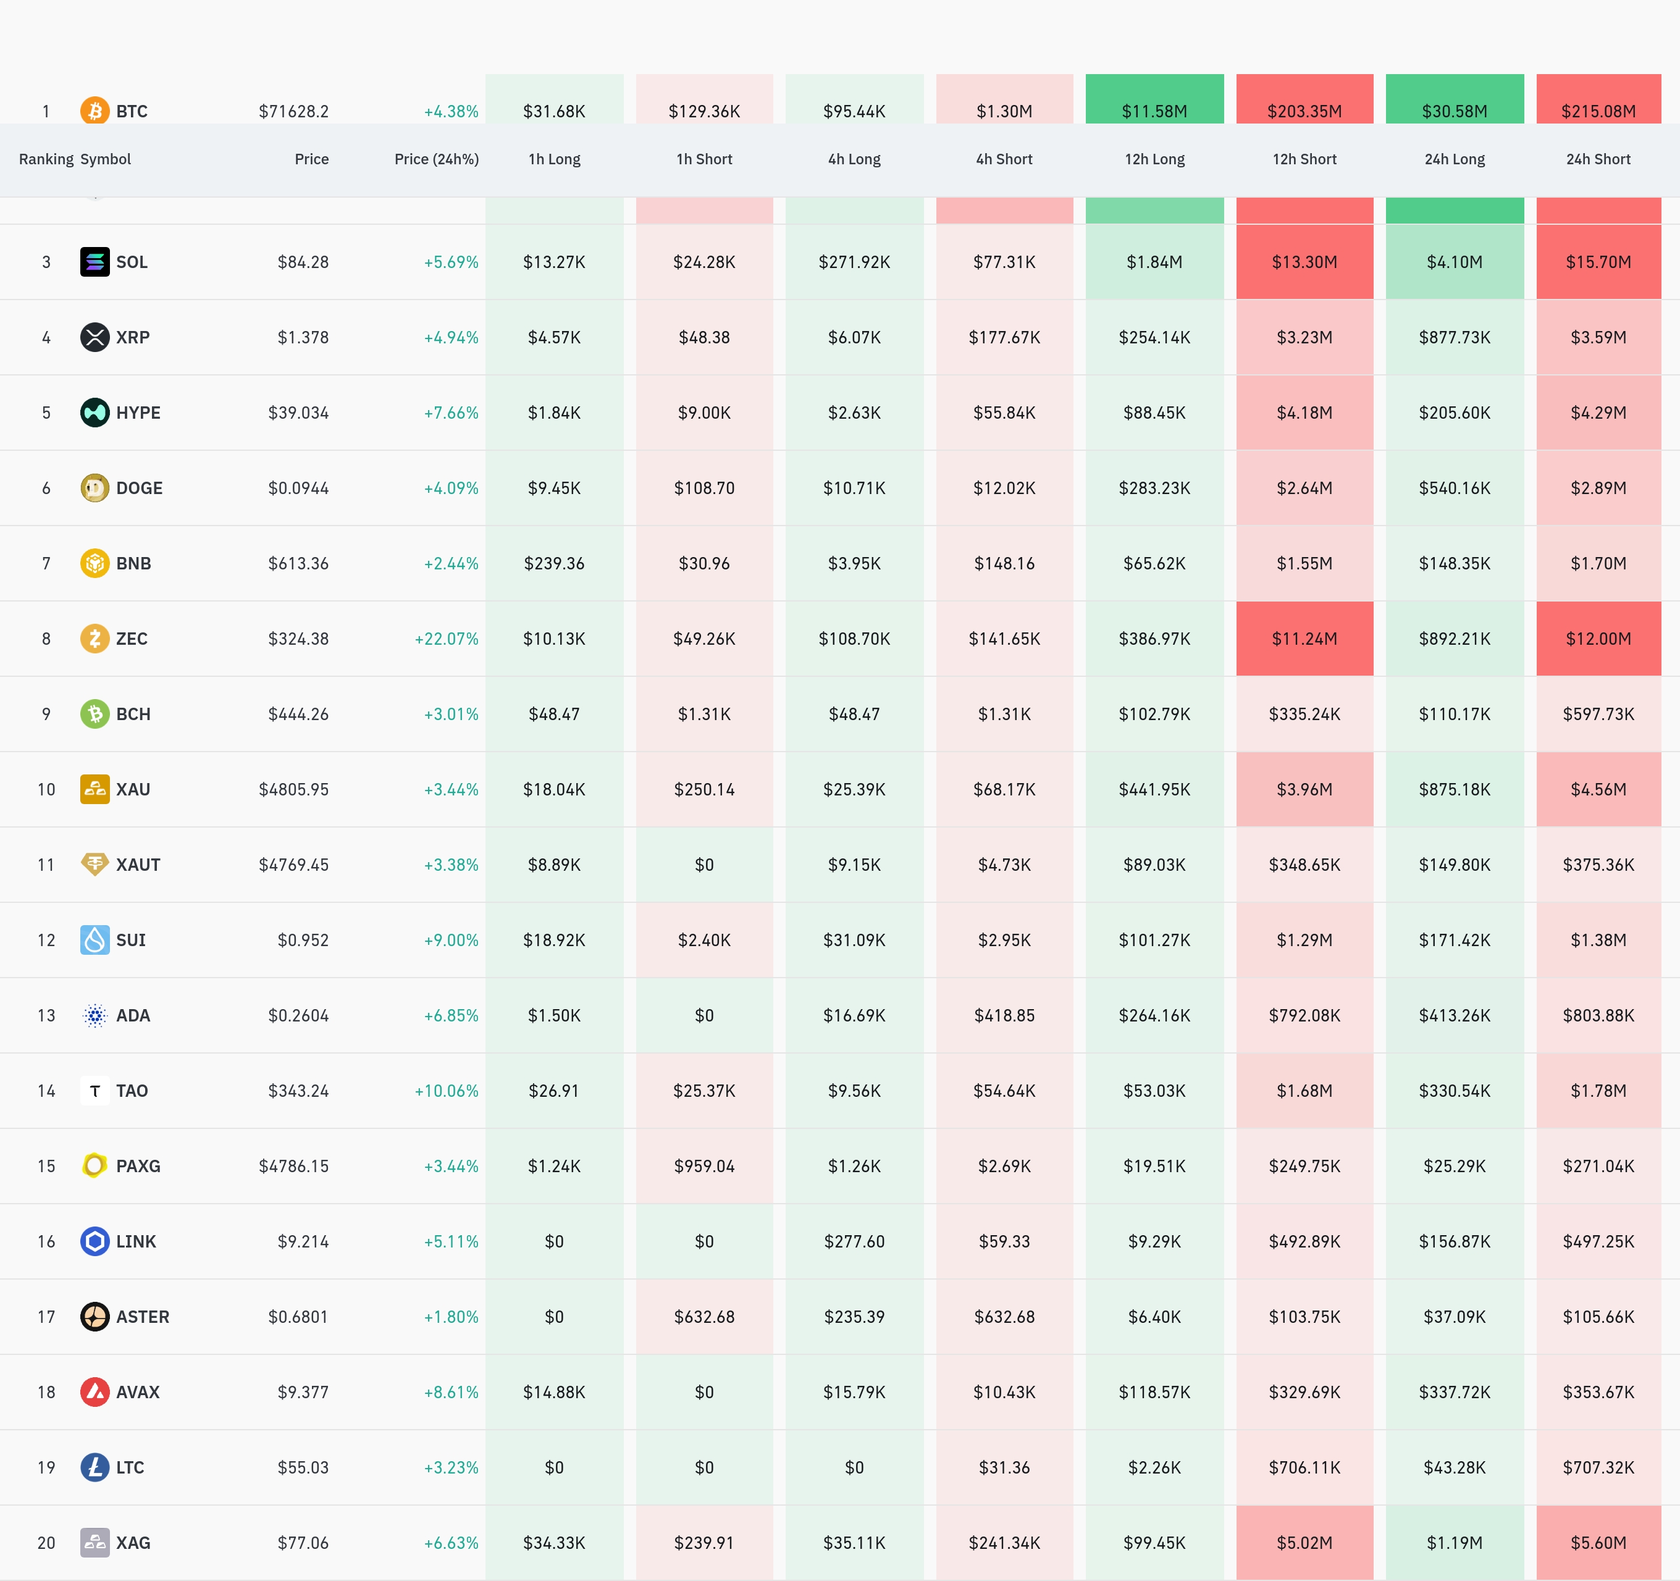Sort by the 24h Short column header
Viewport: 1680px width, 1581px height.
click(1597, 159)
